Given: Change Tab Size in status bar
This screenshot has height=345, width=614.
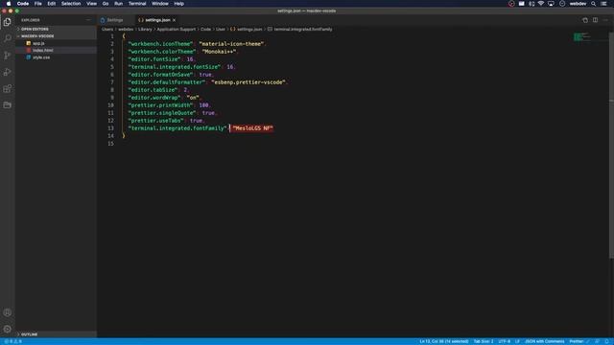Looking at the screenshot, I should pyautogui.click(x=484, y=341).
